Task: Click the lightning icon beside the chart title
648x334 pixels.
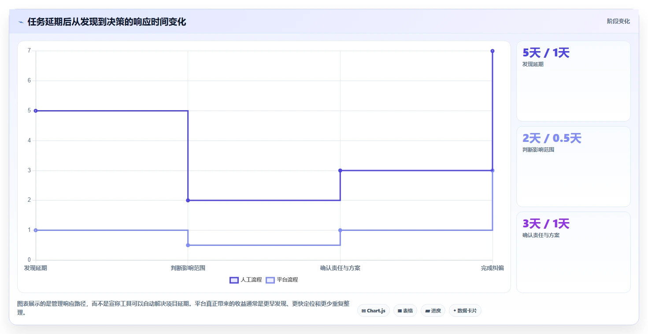Action: point(21,22)
